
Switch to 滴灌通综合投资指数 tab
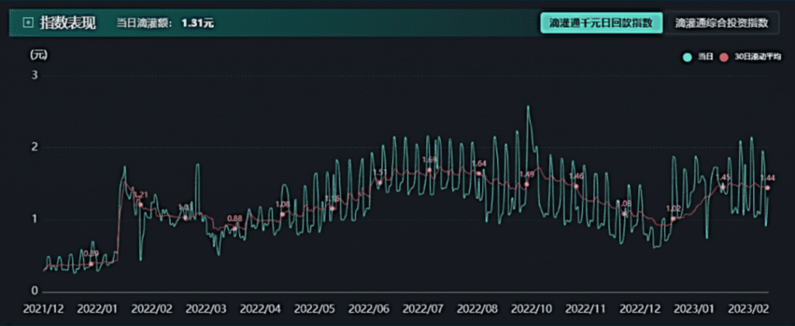click(722, 23)
